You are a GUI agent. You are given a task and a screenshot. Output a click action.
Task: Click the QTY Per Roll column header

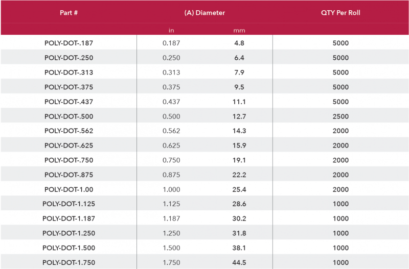340,13
